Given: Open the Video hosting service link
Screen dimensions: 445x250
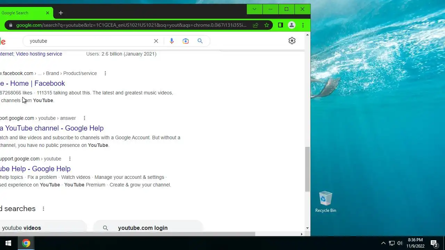Looking at the screenshot, I should click(x=39, y=54).
